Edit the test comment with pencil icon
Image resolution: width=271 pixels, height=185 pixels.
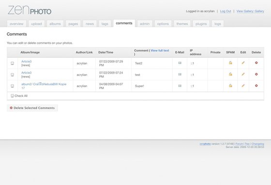[243, 74]
